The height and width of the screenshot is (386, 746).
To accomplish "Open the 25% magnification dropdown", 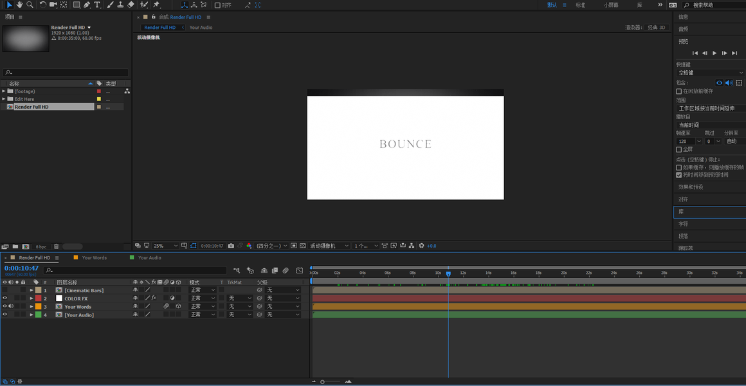I will 165,246.
